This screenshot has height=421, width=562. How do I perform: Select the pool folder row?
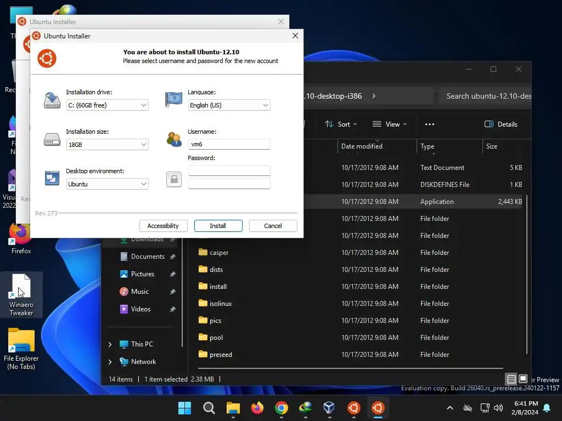point(360,337)
